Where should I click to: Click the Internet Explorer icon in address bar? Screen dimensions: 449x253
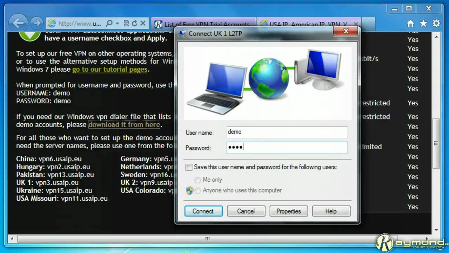pos(52,24)
